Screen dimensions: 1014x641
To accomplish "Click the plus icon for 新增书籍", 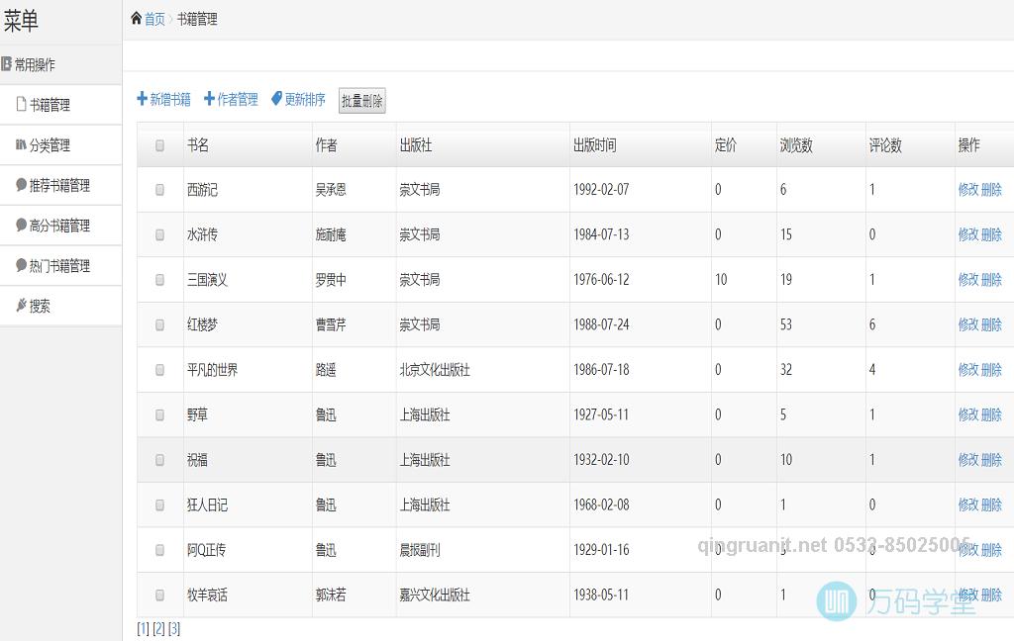I will pyautogui.click(x=141, y=99).
